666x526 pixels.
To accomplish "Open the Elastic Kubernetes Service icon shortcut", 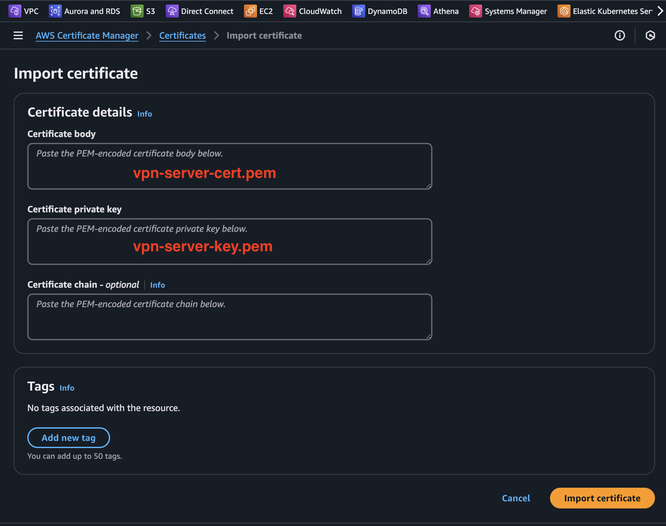I will (564, 11).
